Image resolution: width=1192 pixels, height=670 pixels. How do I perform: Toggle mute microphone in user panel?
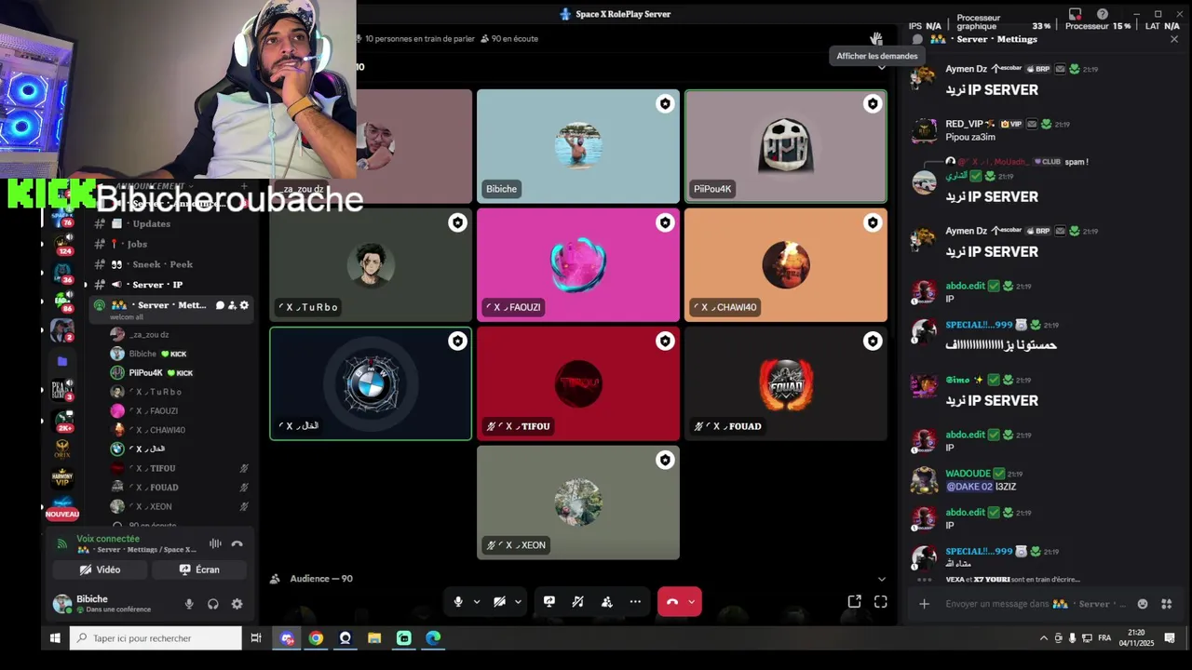click(189, 604)
